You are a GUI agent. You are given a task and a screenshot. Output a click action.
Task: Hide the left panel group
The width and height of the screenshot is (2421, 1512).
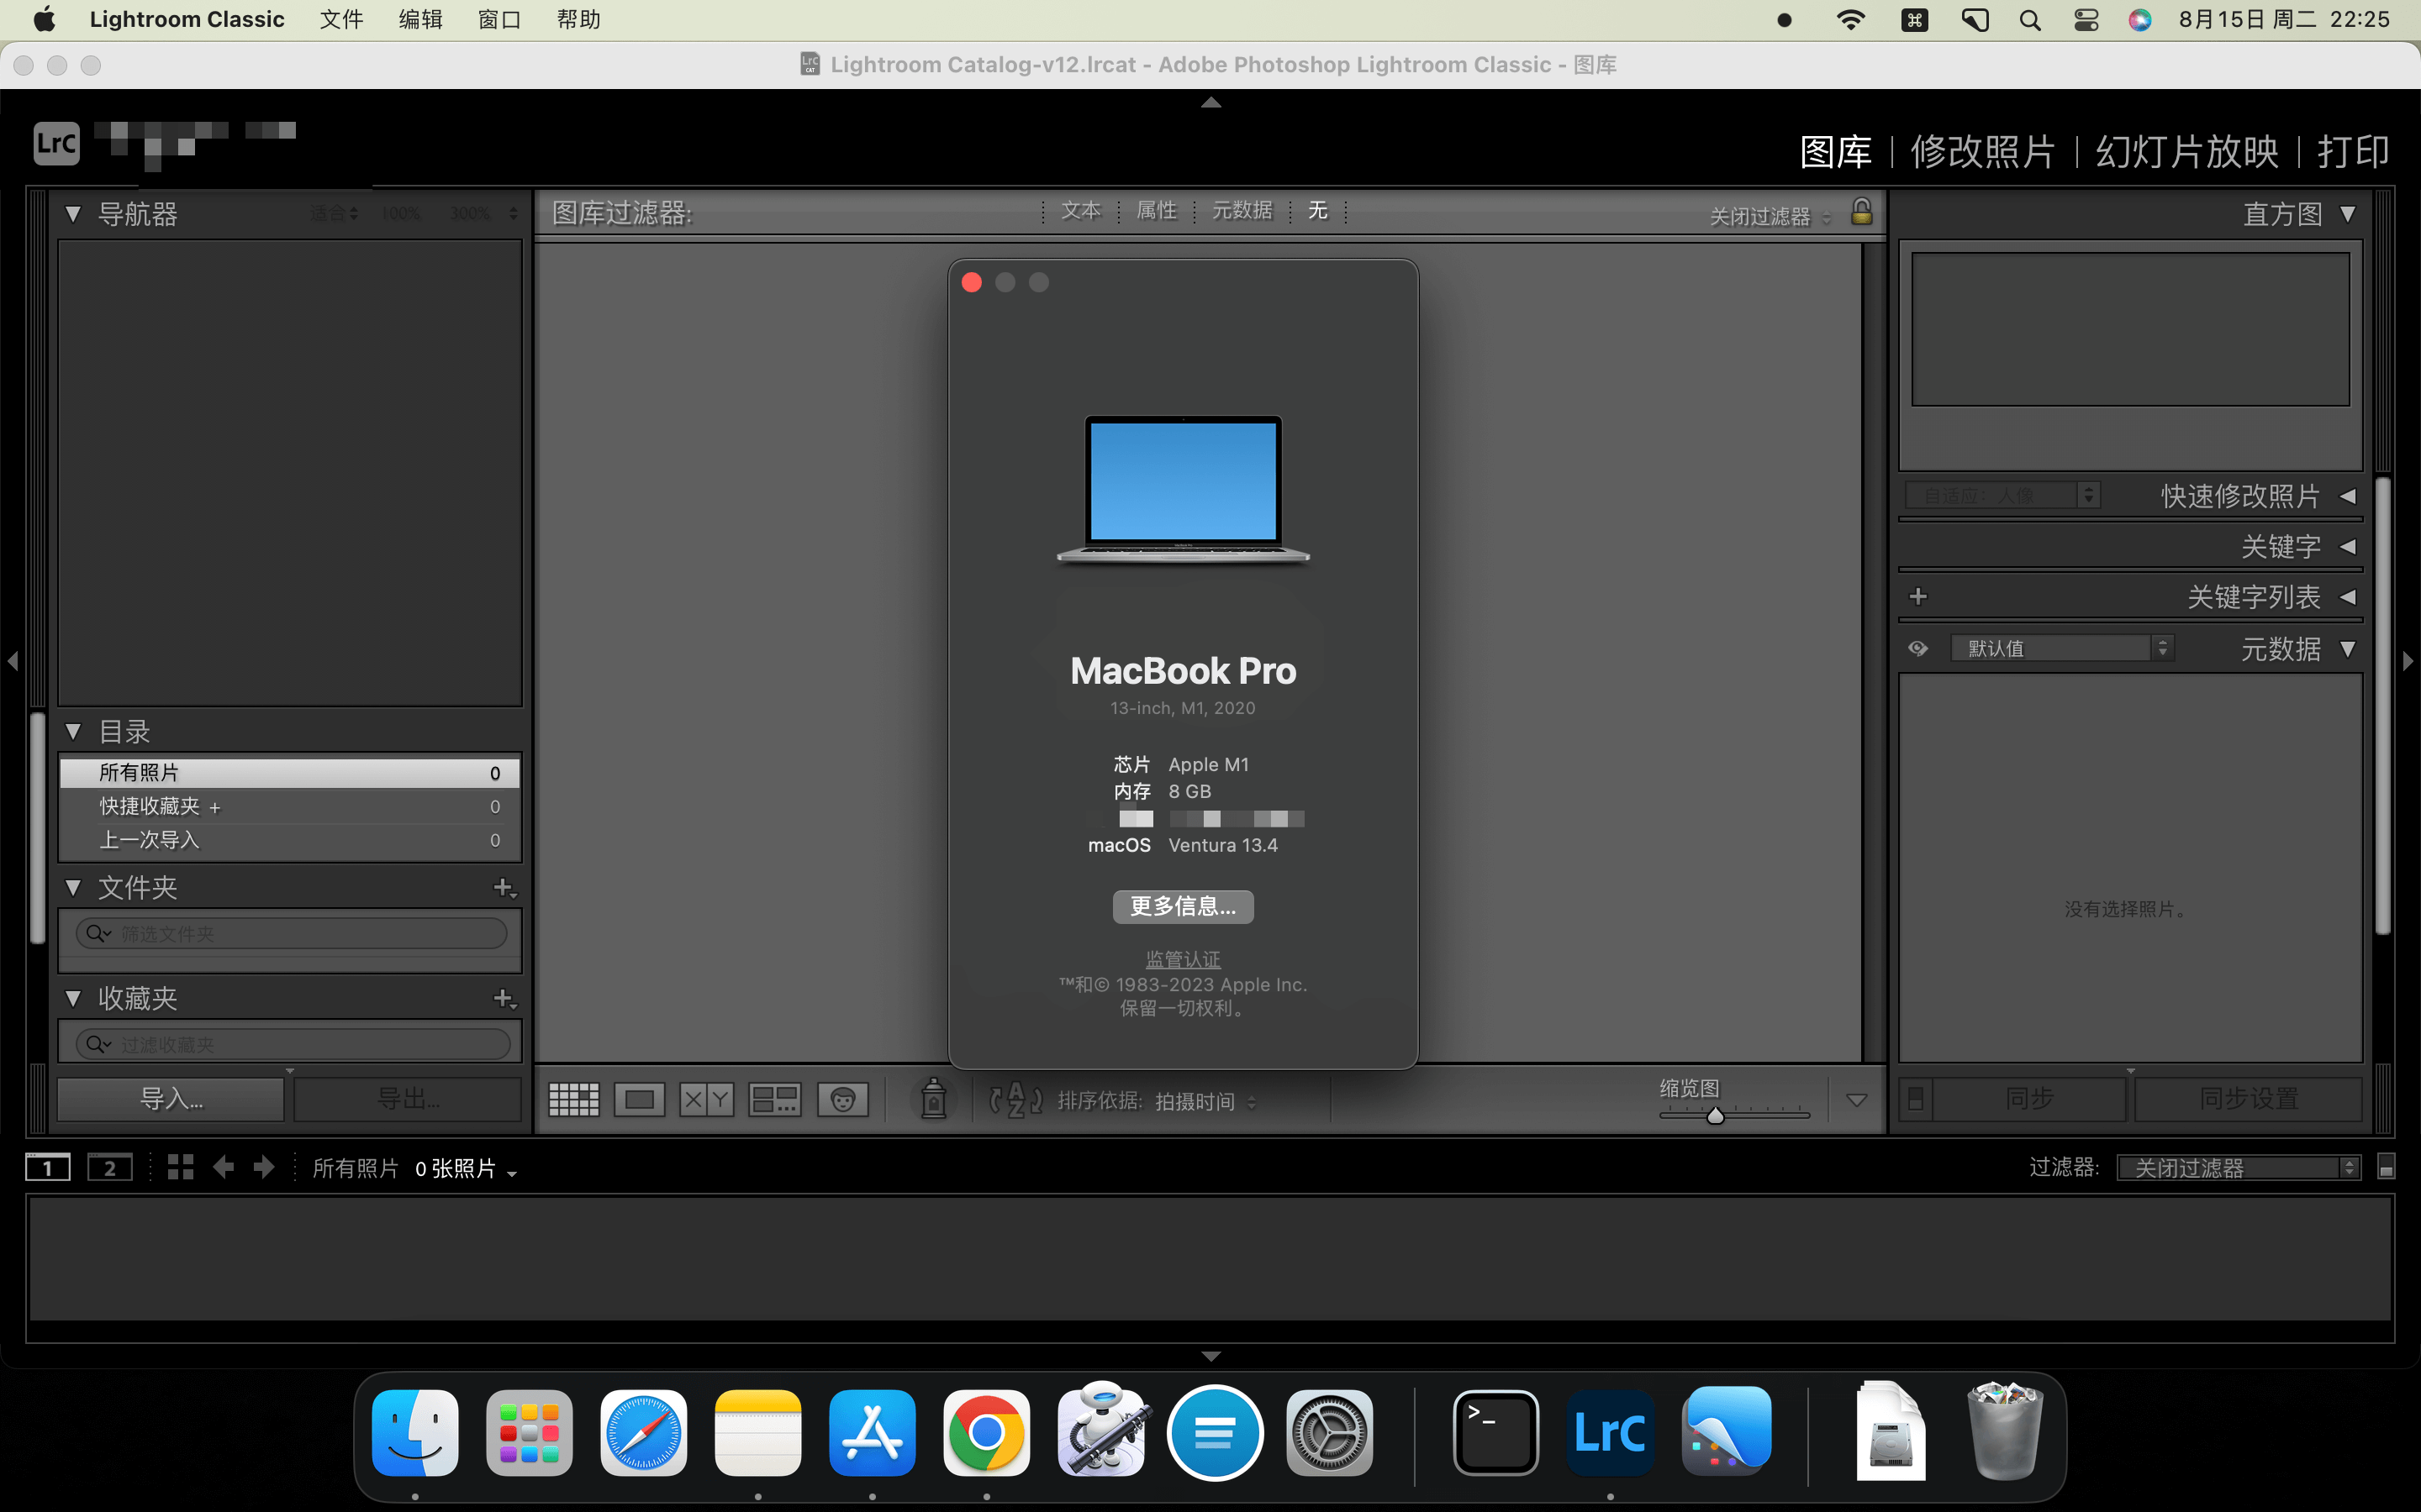12,661
